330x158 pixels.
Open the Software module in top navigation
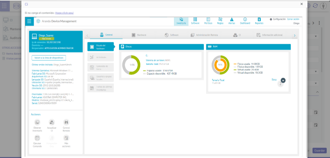(195, 21)
